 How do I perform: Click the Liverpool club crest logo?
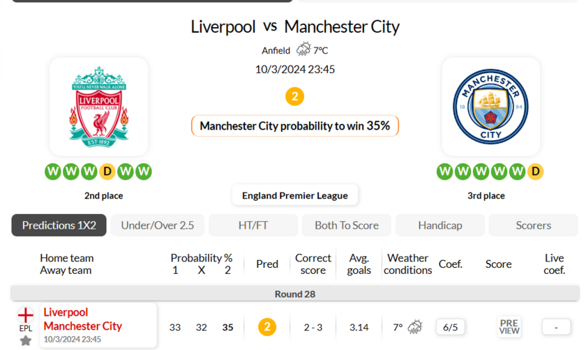coord(98,107)
